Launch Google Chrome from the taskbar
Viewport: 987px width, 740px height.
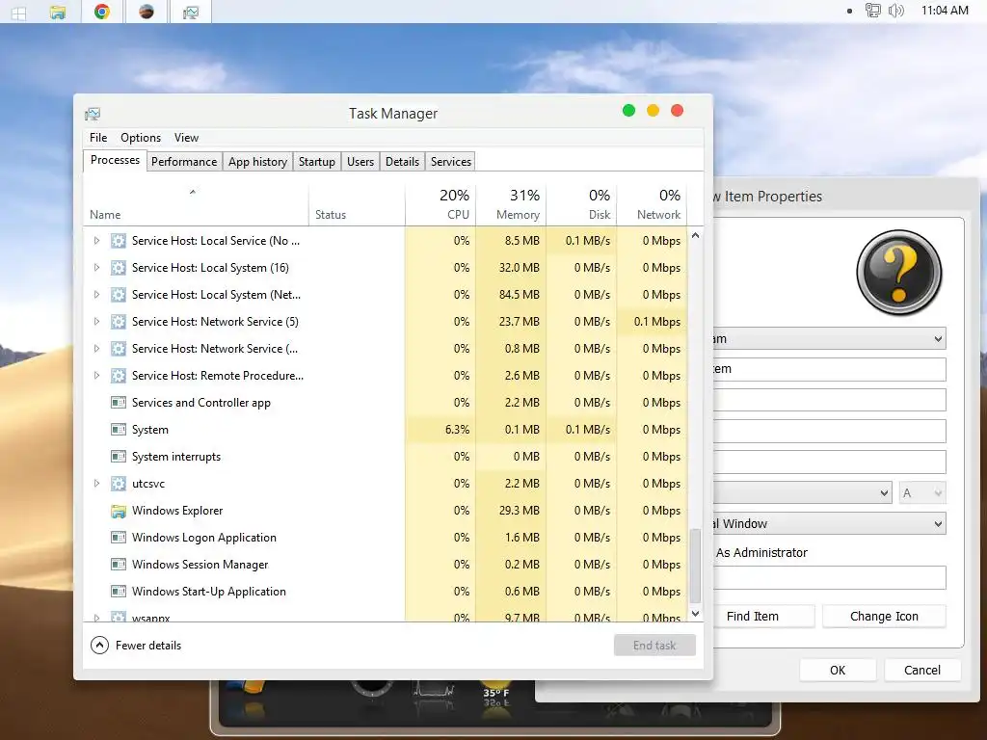click(102, 12)
